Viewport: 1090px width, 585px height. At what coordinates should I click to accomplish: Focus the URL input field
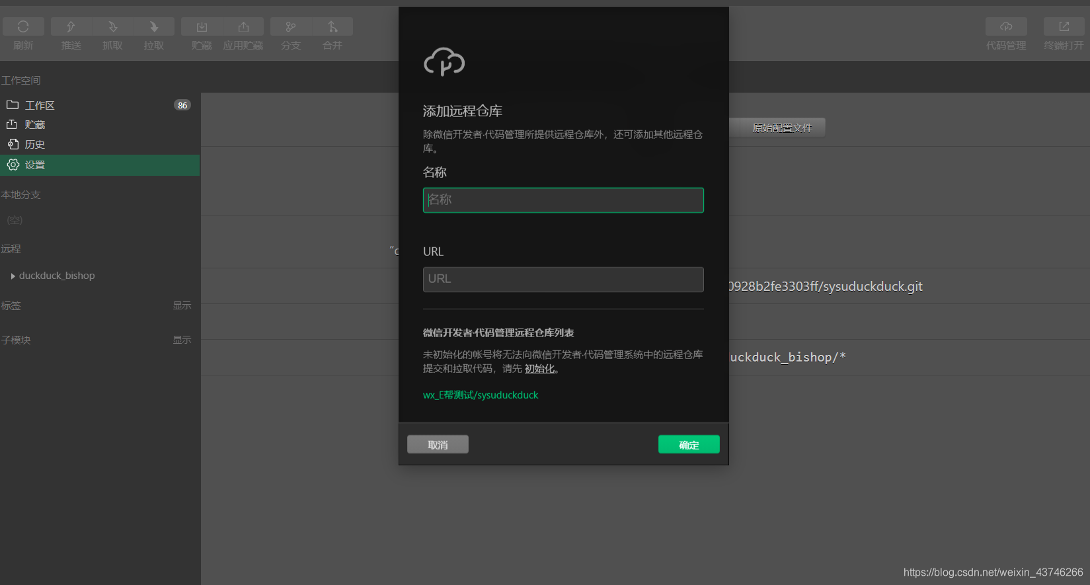click(x=563, y=280)
